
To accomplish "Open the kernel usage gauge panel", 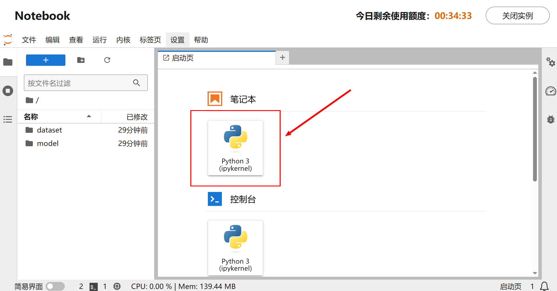I will click(x=551, y=91).
